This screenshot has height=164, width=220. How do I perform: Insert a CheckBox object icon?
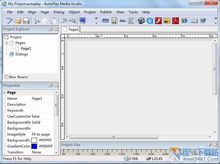coord(203,21)
